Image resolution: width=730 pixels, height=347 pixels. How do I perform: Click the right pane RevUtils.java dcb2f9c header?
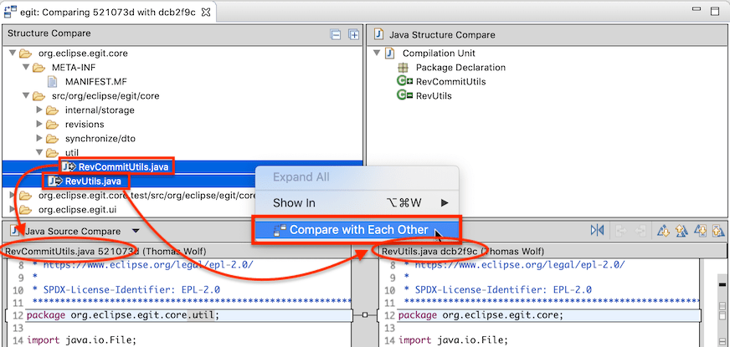(x=463, y=251)
